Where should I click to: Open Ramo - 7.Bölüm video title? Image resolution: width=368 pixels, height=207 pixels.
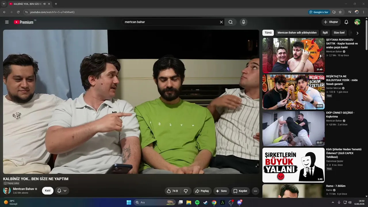coord(336,186)
